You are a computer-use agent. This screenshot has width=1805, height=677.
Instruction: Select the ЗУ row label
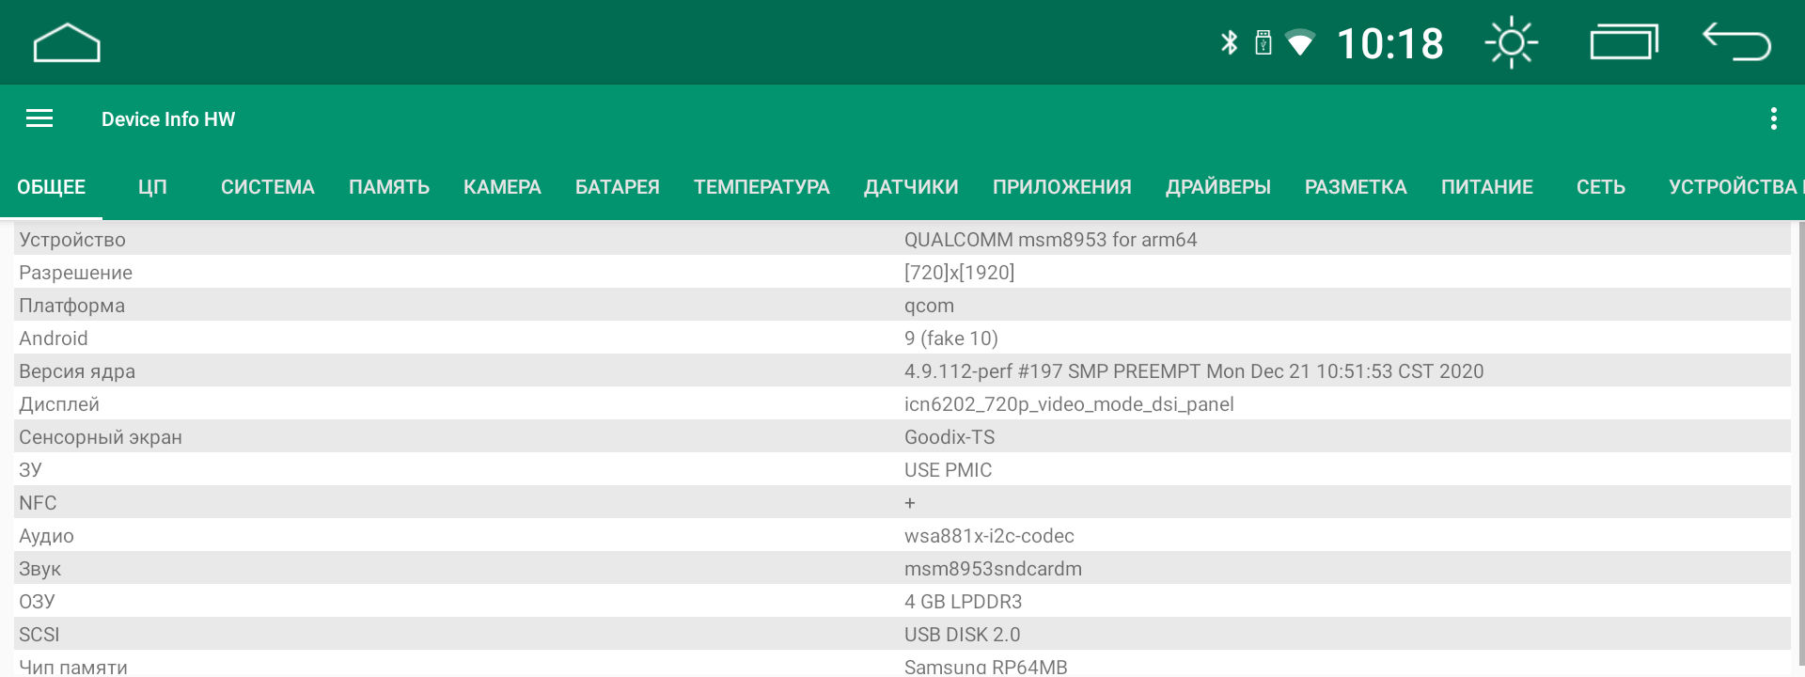[x=30, y=470]
